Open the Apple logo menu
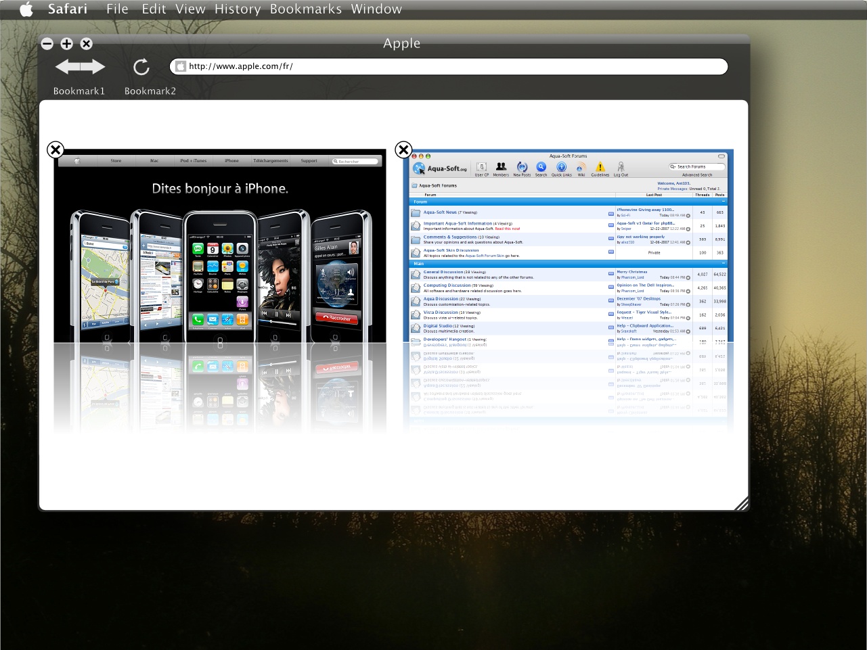This screenshot has height=650, width=867. pyautogui.click(x=26, y=9)
